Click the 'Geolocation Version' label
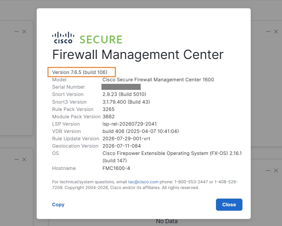 tap(75, 146)
